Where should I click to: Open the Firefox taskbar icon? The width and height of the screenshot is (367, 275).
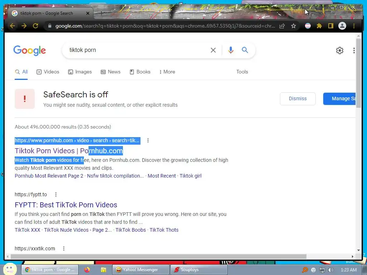coord(87,270)
